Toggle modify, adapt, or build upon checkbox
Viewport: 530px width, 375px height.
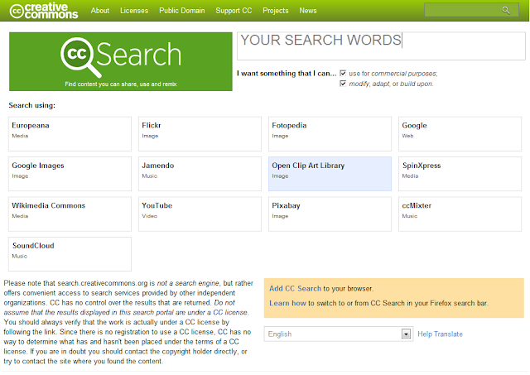pyautogui.click(x=343, y=83)
